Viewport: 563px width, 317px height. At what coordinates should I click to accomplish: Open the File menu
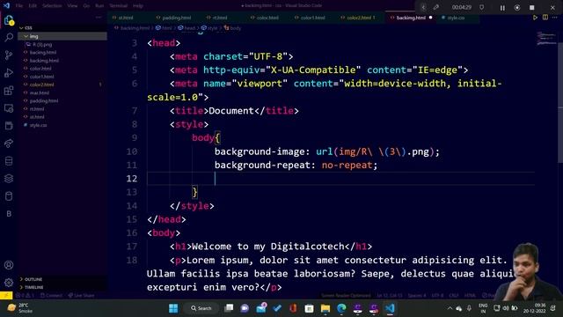point(19,6)
